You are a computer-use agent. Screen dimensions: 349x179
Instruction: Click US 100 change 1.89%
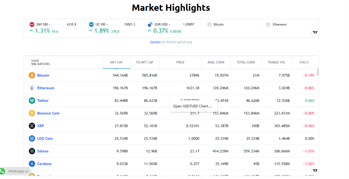tap(102, 31)
